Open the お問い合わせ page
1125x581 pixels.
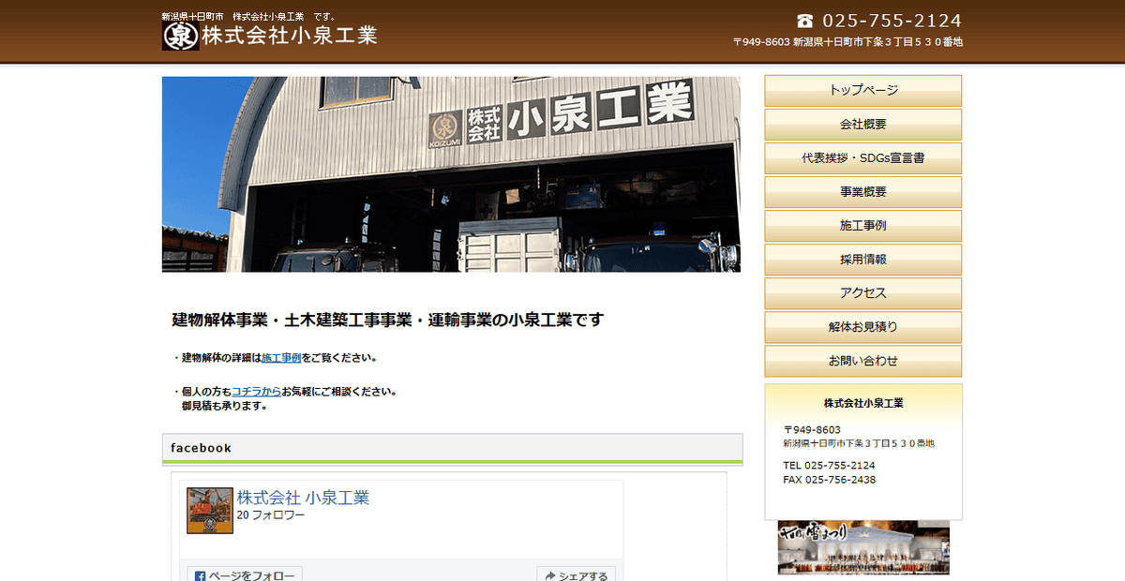(862, 361)
